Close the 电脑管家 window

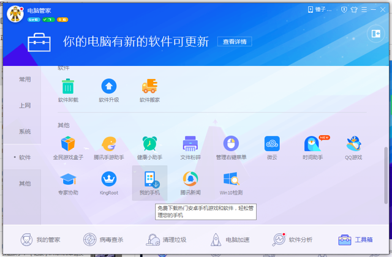coord(383,10)
